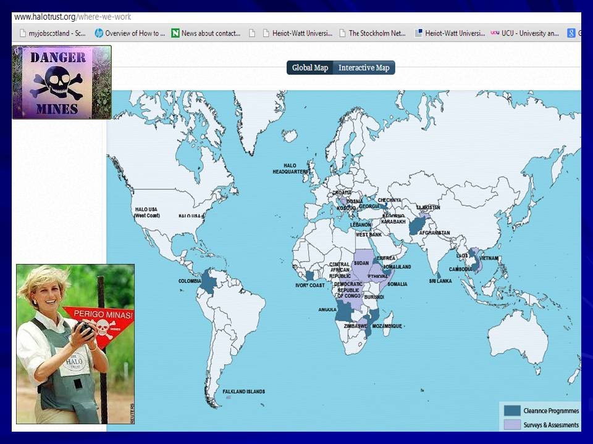Click the Clearance Programmes legend text
The image size is (593, 444).
551,411
